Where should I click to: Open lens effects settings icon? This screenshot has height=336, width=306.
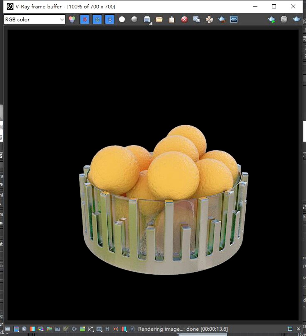(132, 329)
